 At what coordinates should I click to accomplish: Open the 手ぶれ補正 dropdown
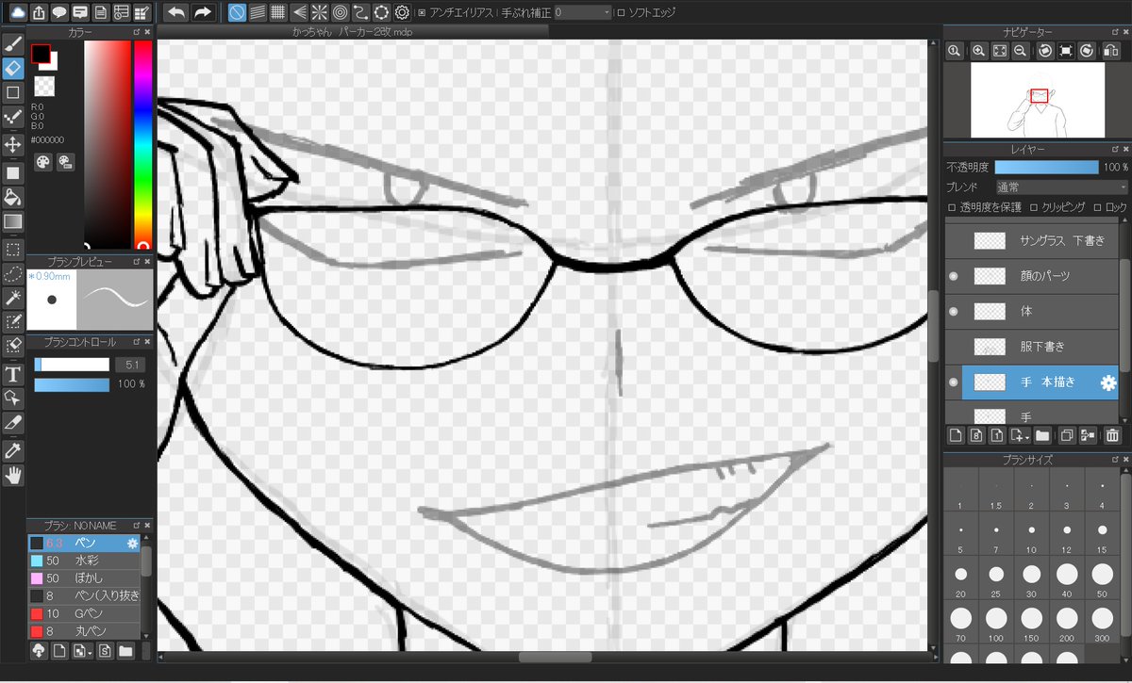click(582, 12)
